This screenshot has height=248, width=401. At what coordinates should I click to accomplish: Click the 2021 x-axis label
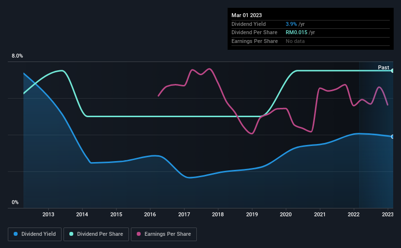point(319,214)
